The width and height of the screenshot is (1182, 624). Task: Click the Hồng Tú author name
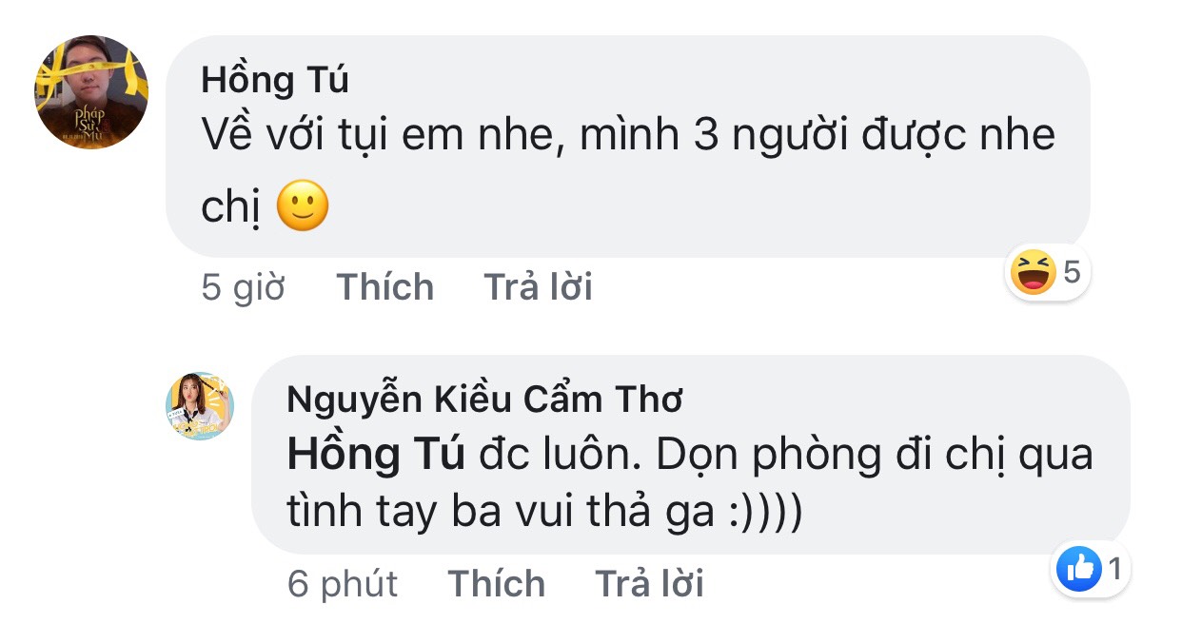(275, 81)
